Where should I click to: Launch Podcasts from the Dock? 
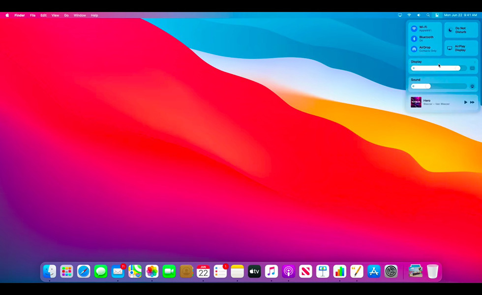pyautogui.click(x=289, y=271)
